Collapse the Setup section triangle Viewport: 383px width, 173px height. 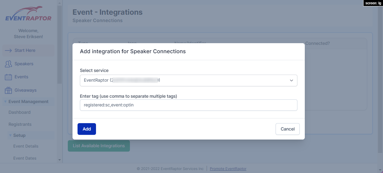coord(10,136)
